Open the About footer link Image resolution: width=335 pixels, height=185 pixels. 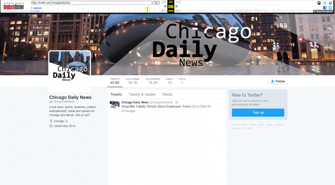pyautogui.click(x=253, y=125)
